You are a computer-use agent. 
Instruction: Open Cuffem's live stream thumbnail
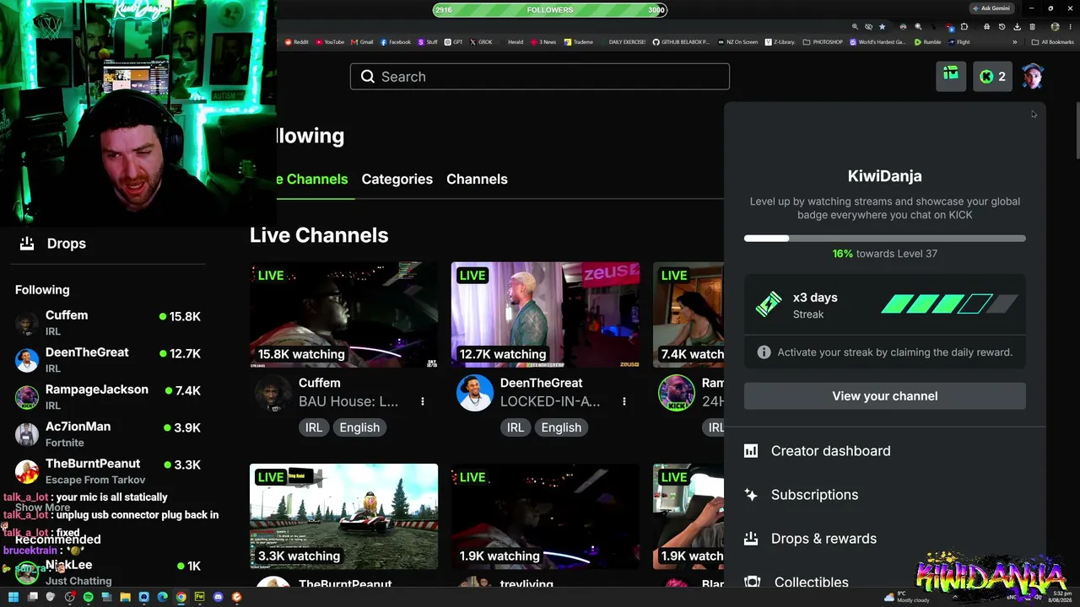[x=343, y=314]
